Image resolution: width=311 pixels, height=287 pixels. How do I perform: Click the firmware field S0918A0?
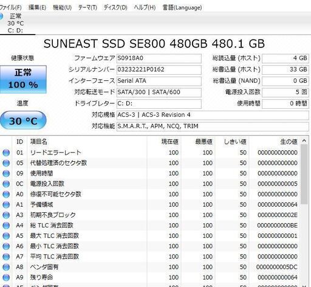tap(159, 58)
